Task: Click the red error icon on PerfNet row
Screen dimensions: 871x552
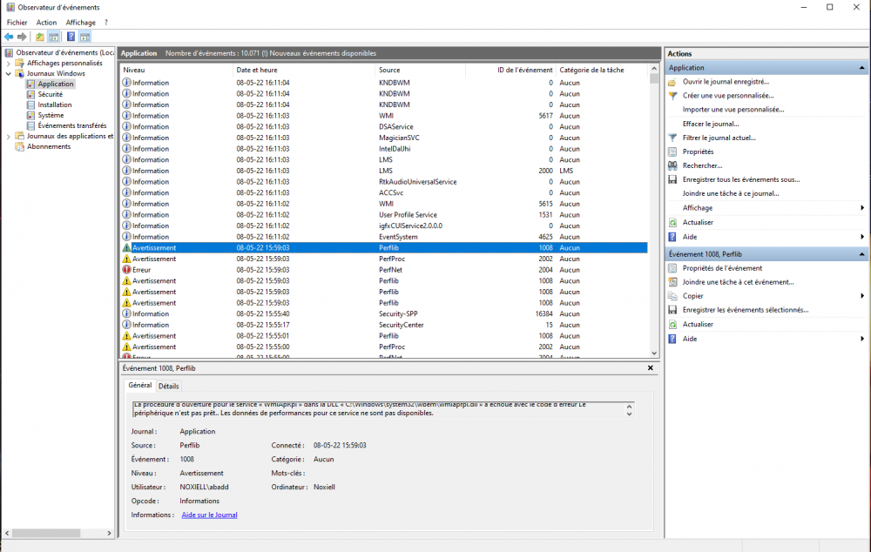Action: [126, 270]
